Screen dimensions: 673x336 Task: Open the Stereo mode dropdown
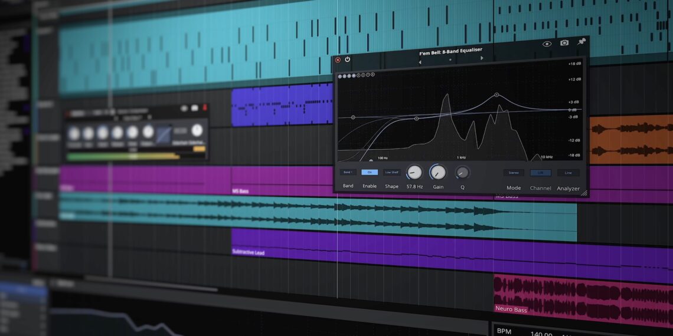[514, 173]
